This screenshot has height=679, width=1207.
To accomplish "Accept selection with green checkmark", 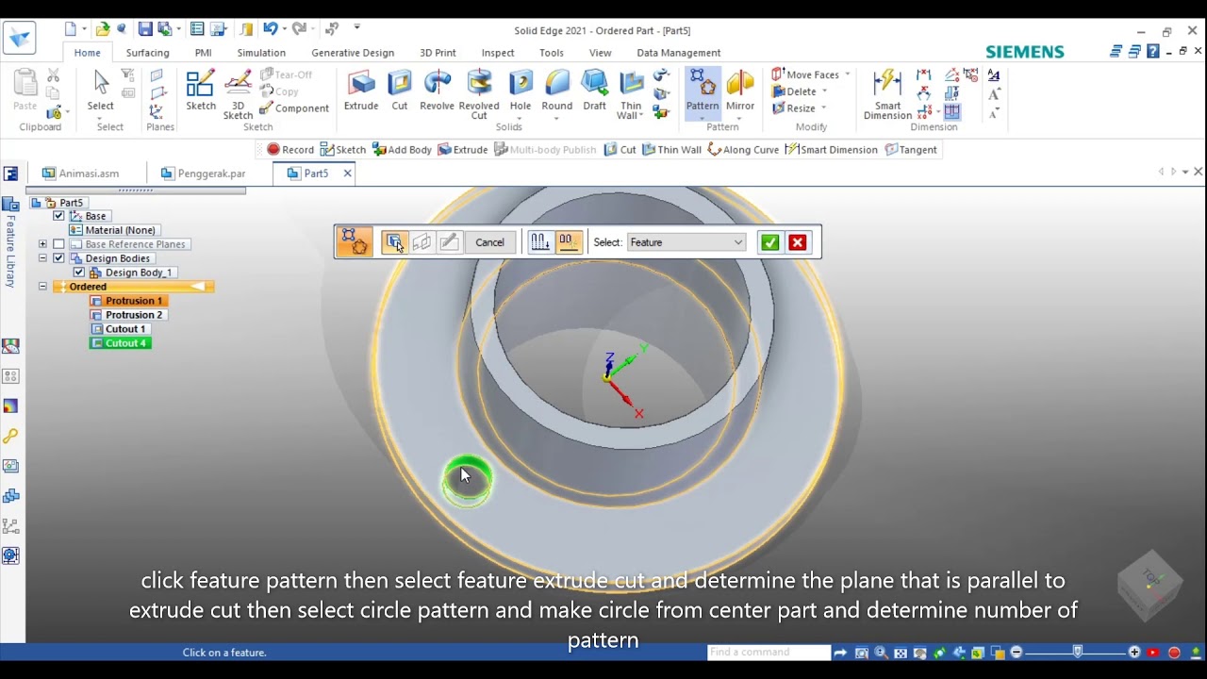I will [770, 242].
